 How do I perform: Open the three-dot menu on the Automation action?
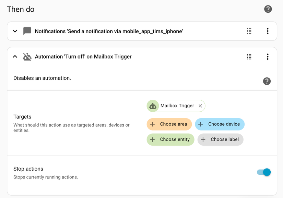tap(268, 57)
